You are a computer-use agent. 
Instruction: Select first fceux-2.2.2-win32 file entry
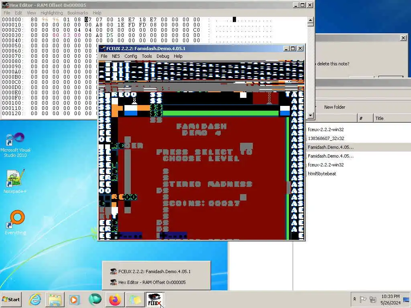326,130
